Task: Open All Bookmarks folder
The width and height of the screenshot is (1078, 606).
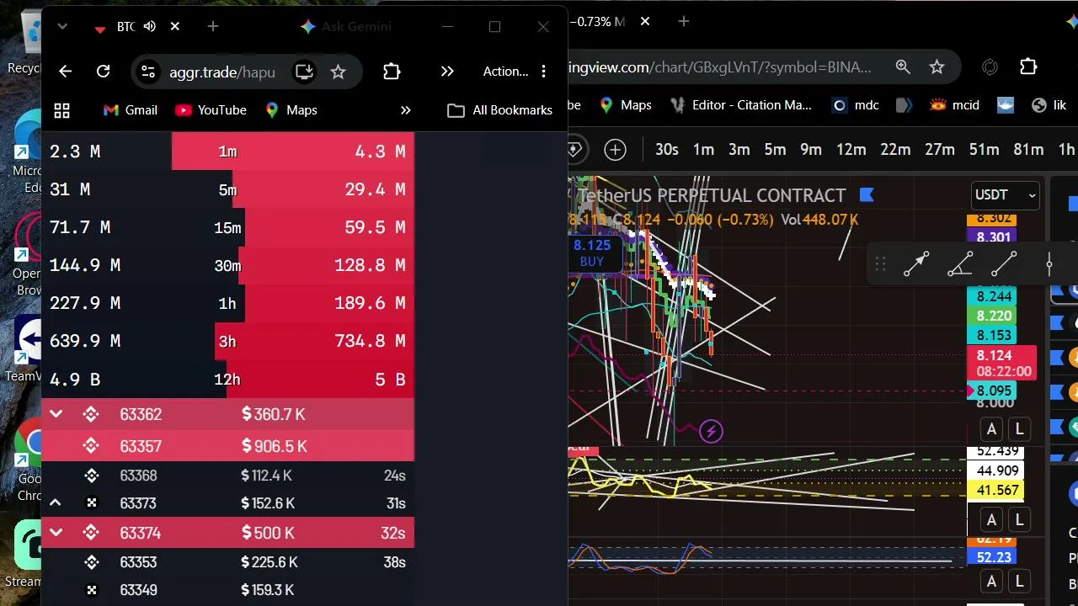Action: click(x=500, y=110)
